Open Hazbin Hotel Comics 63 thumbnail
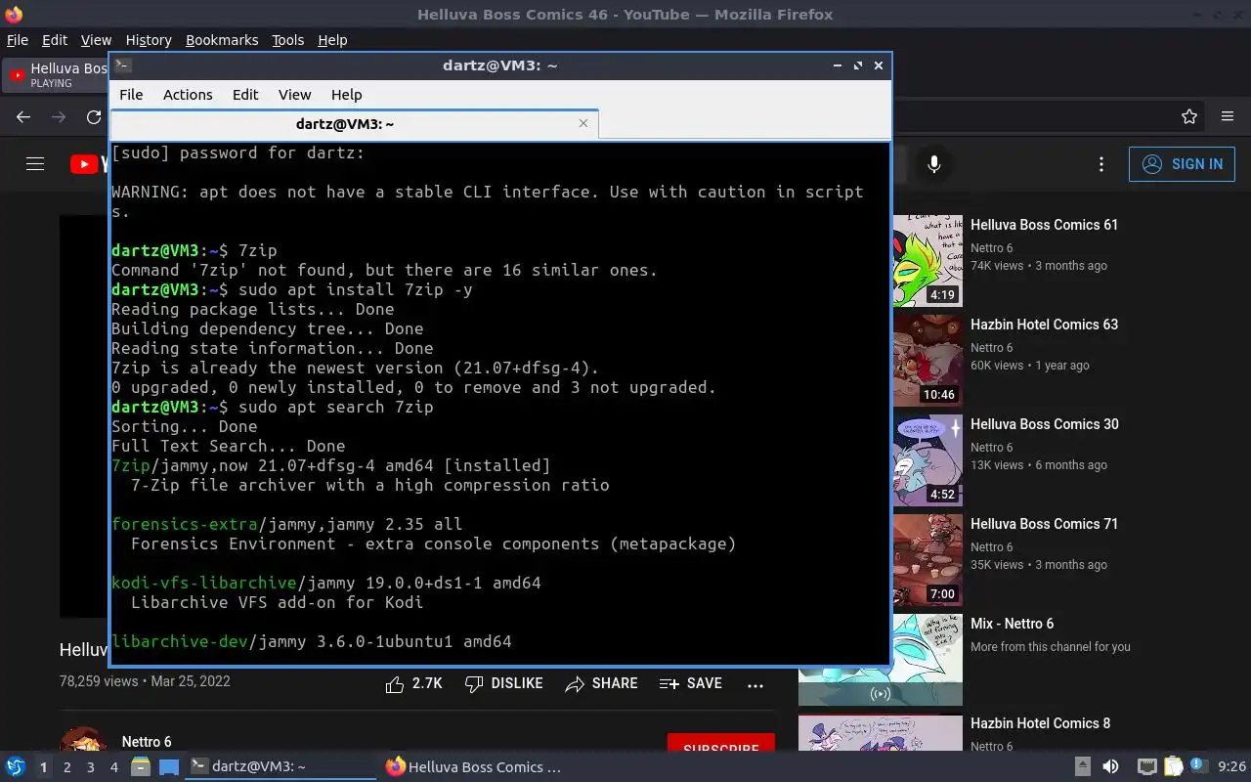 [x=928, y=360]
